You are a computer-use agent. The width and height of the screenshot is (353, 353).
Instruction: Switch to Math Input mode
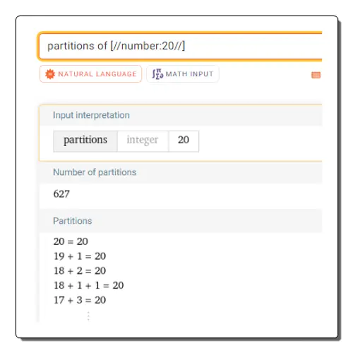tap(183, 74)
